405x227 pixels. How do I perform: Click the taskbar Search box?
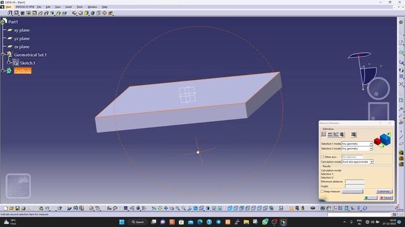pyautogui.click(x=138, y=222)
